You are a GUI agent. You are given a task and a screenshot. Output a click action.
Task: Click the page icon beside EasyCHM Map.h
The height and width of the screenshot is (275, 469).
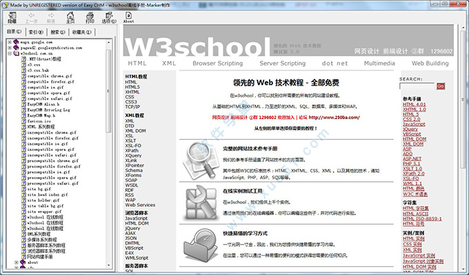[x=23, y=115]
